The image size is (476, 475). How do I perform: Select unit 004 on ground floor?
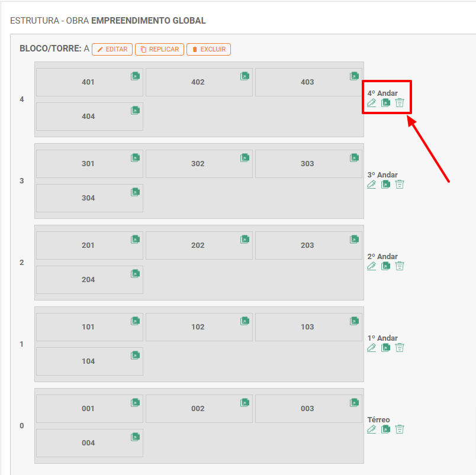pos(88,443)
